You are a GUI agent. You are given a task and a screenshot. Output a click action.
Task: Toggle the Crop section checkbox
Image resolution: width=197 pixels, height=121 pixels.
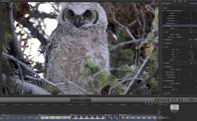[x=163, y=47]
